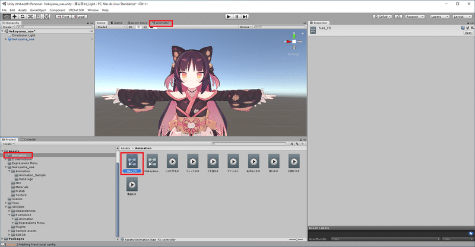Click the Scene view search field
Viewport: 475px width, 247px height.
pos(279,27)
